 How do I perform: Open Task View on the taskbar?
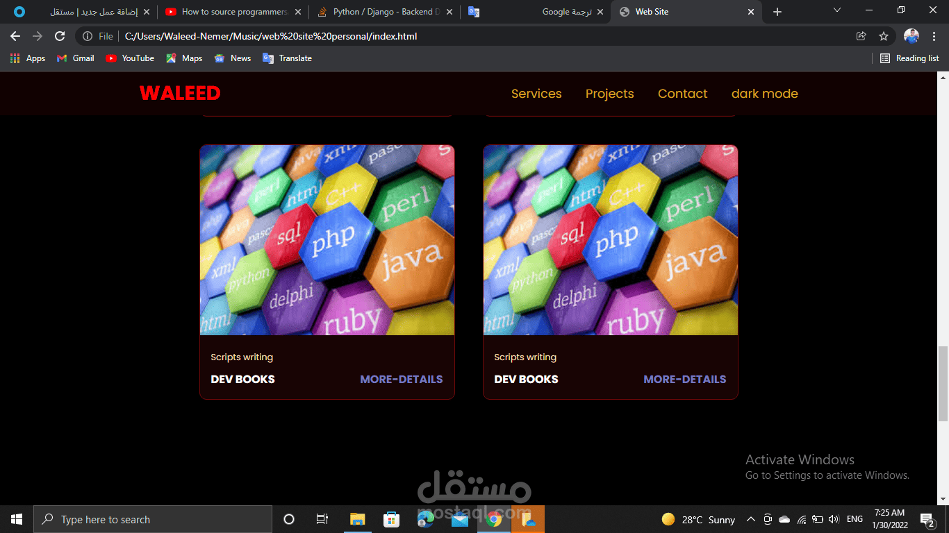(x=322, y=519)
